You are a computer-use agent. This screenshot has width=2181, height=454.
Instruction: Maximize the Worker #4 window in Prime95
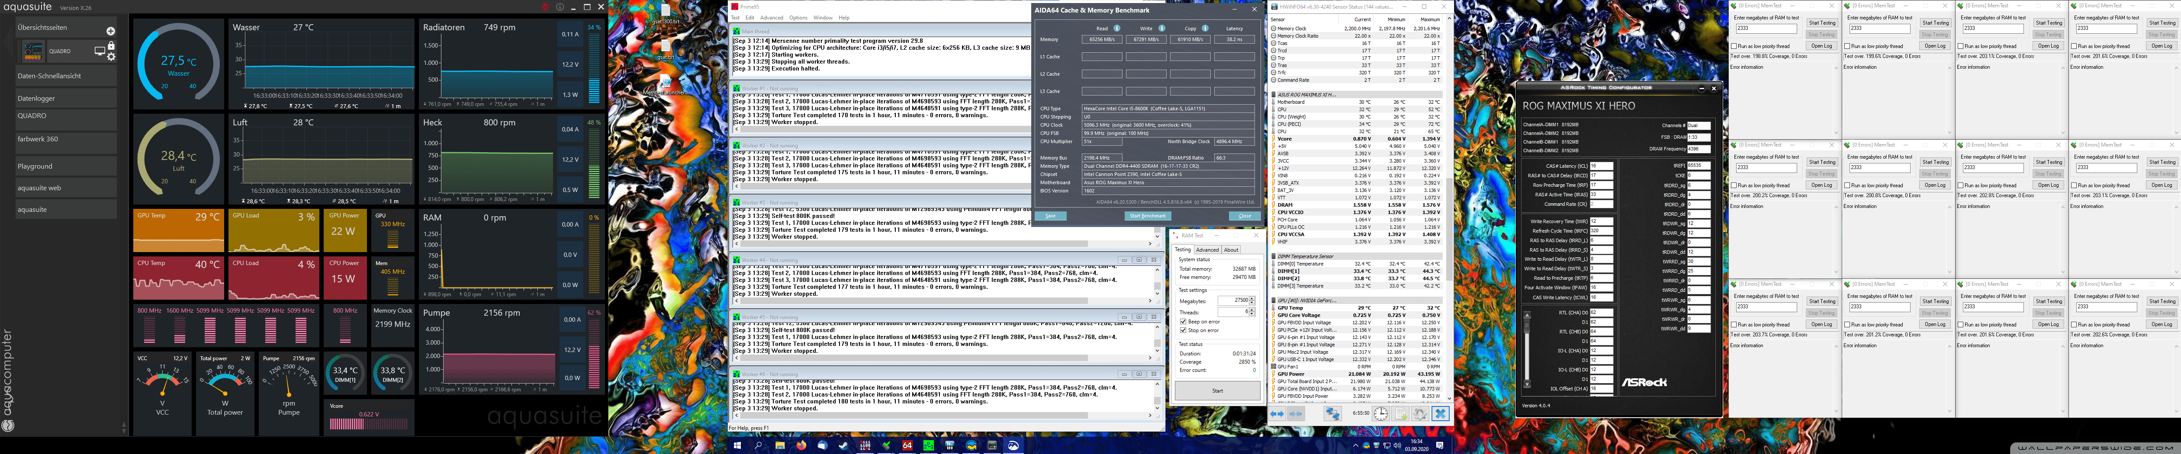pos(1139,260)
